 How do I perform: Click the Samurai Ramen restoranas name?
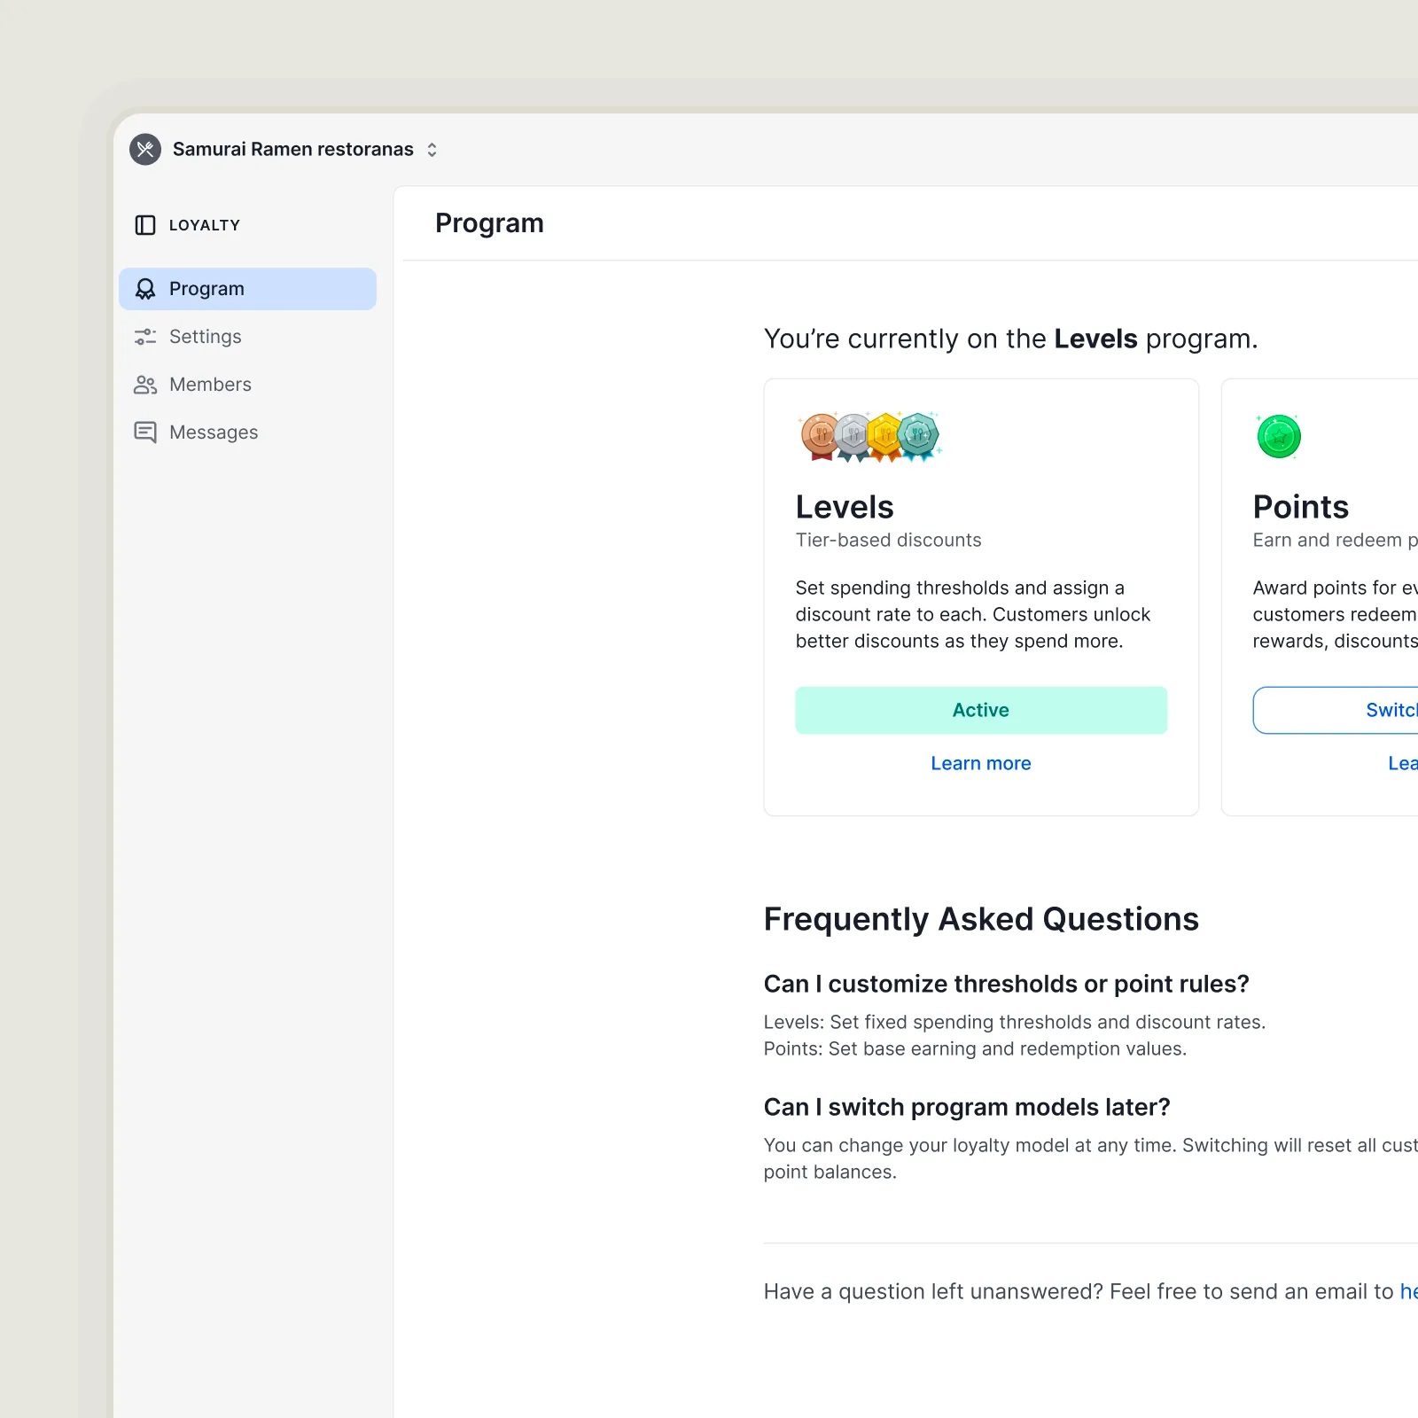[293, 149]
